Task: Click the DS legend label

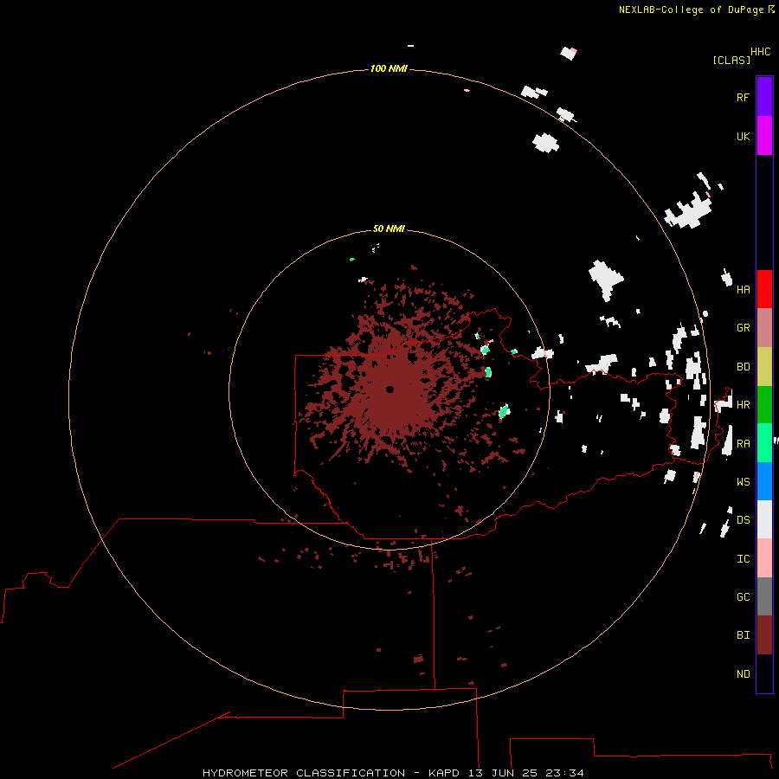Action: [x=744, y=520]
